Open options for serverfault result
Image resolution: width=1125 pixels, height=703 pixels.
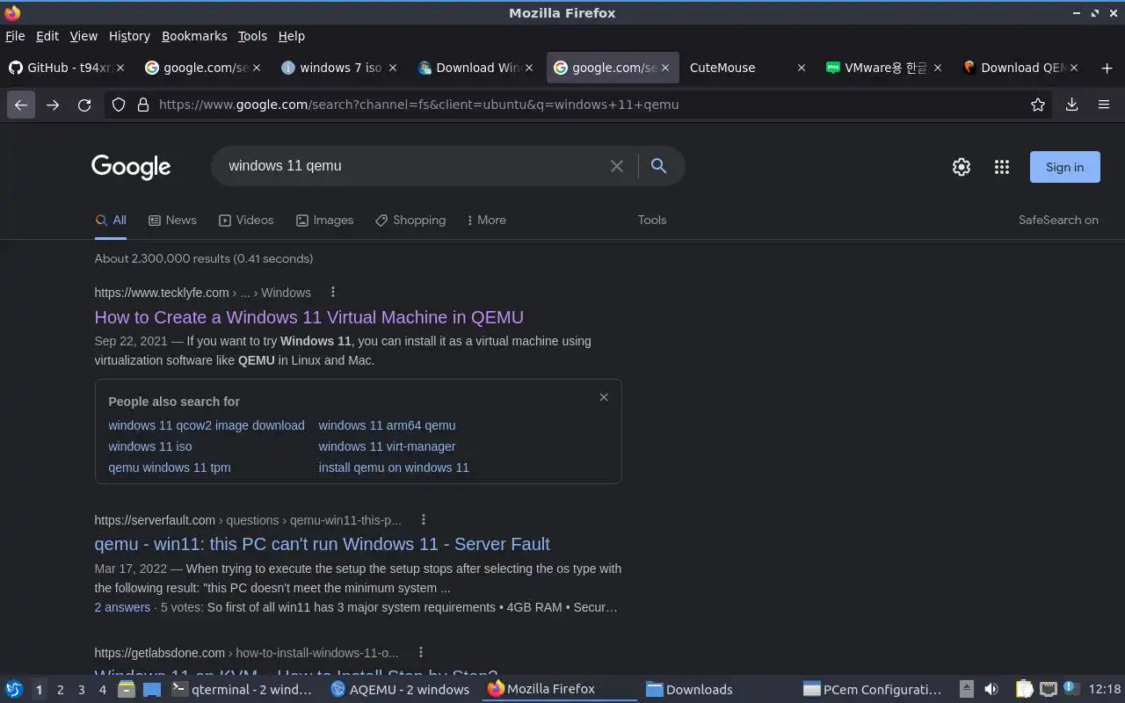tap(423, 520)
